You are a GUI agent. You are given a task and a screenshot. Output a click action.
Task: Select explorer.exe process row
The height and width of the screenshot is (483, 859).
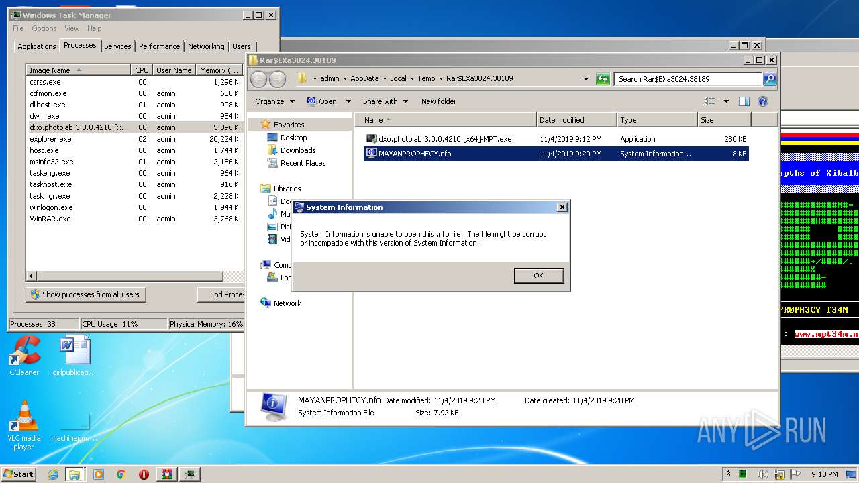coord(135,139)
